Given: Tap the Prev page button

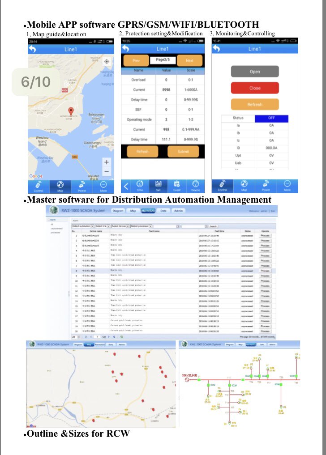Looking at the screenshot, I should click(136, 61).
